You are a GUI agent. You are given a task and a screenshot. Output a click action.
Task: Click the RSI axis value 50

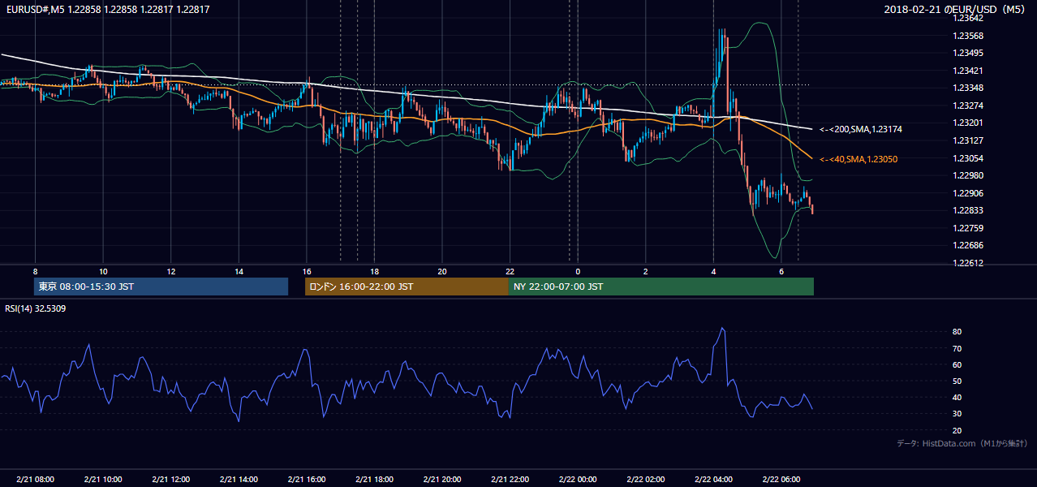[x=957, y=381]
